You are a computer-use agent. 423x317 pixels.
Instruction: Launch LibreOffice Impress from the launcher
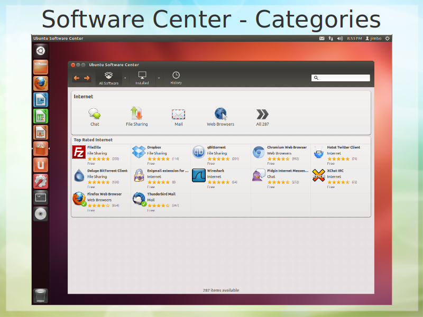coord(41,133)
